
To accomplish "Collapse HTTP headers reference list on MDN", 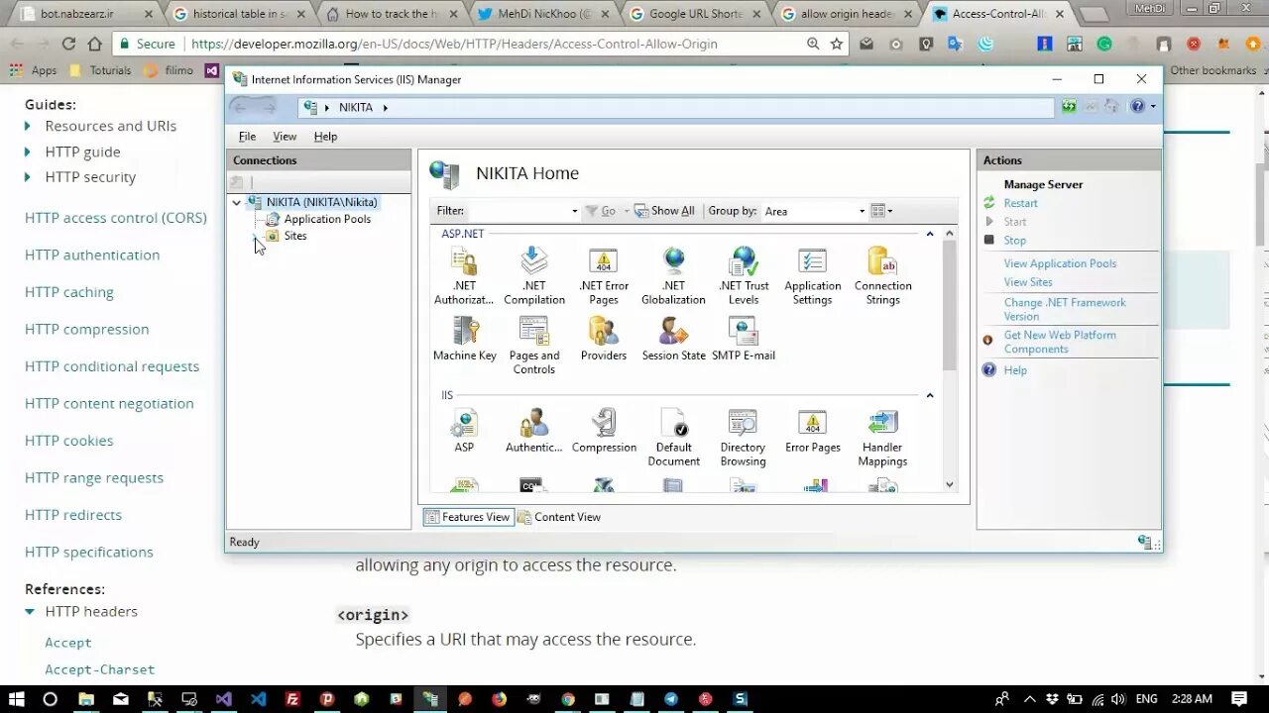I will [29, 612].
